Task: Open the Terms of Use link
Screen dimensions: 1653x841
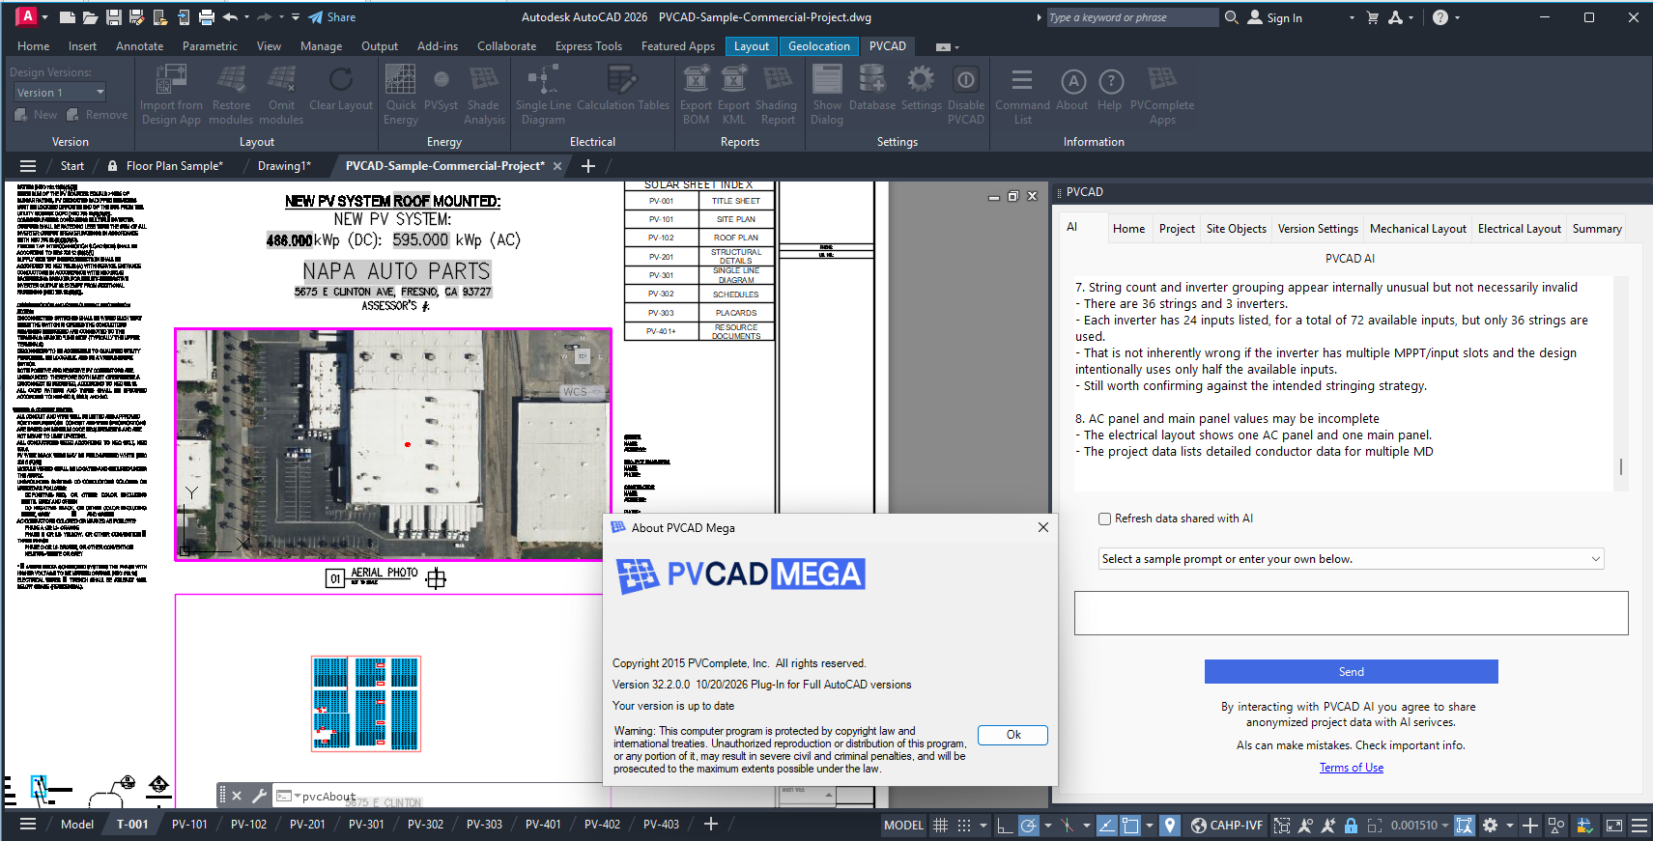Action: point(1351,768)
